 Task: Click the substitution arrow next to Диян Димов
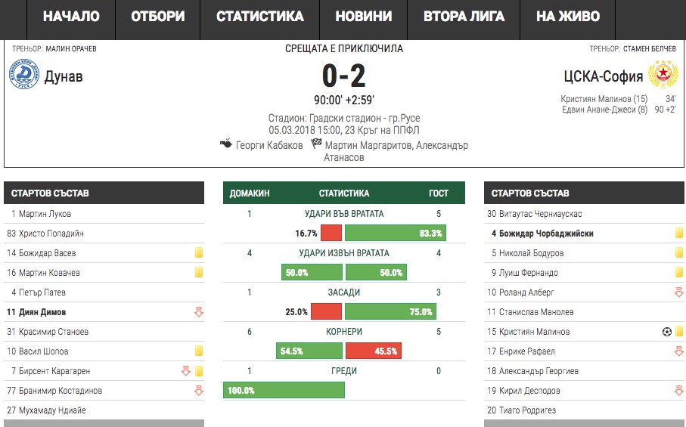(x=199, y=311)
